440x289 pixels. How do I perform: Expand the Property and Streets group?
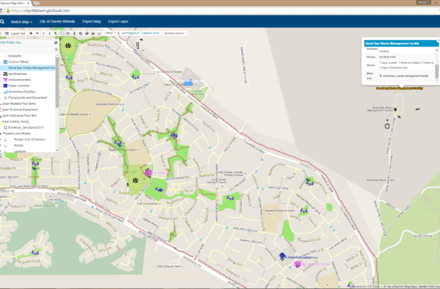point(1,134)
